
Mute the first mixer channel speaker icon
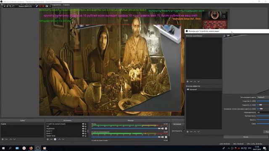click(163, 128)
